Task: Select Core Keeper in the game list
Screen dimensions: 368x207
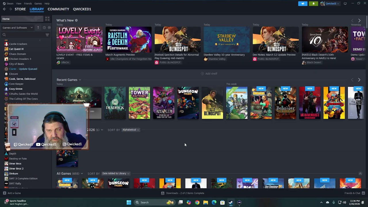Action: [x=16, y=84]
